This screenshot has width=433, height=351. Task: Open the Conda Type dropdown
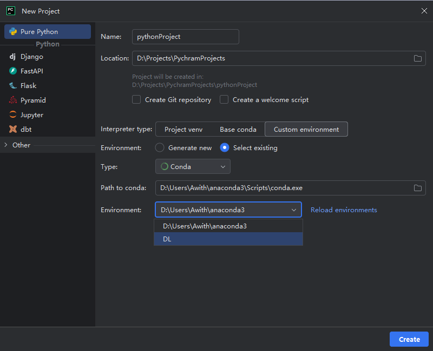(x=193, y=167)
